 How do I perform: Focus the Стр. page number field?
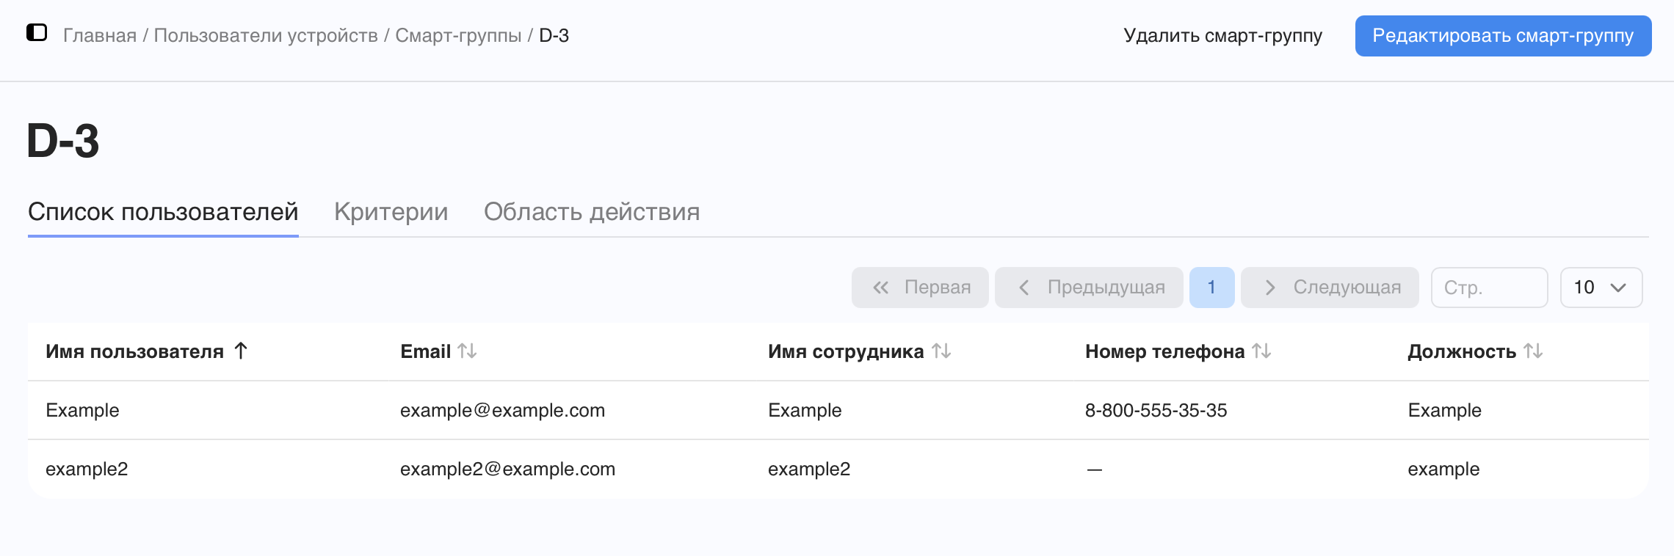tap(1490, 288)
